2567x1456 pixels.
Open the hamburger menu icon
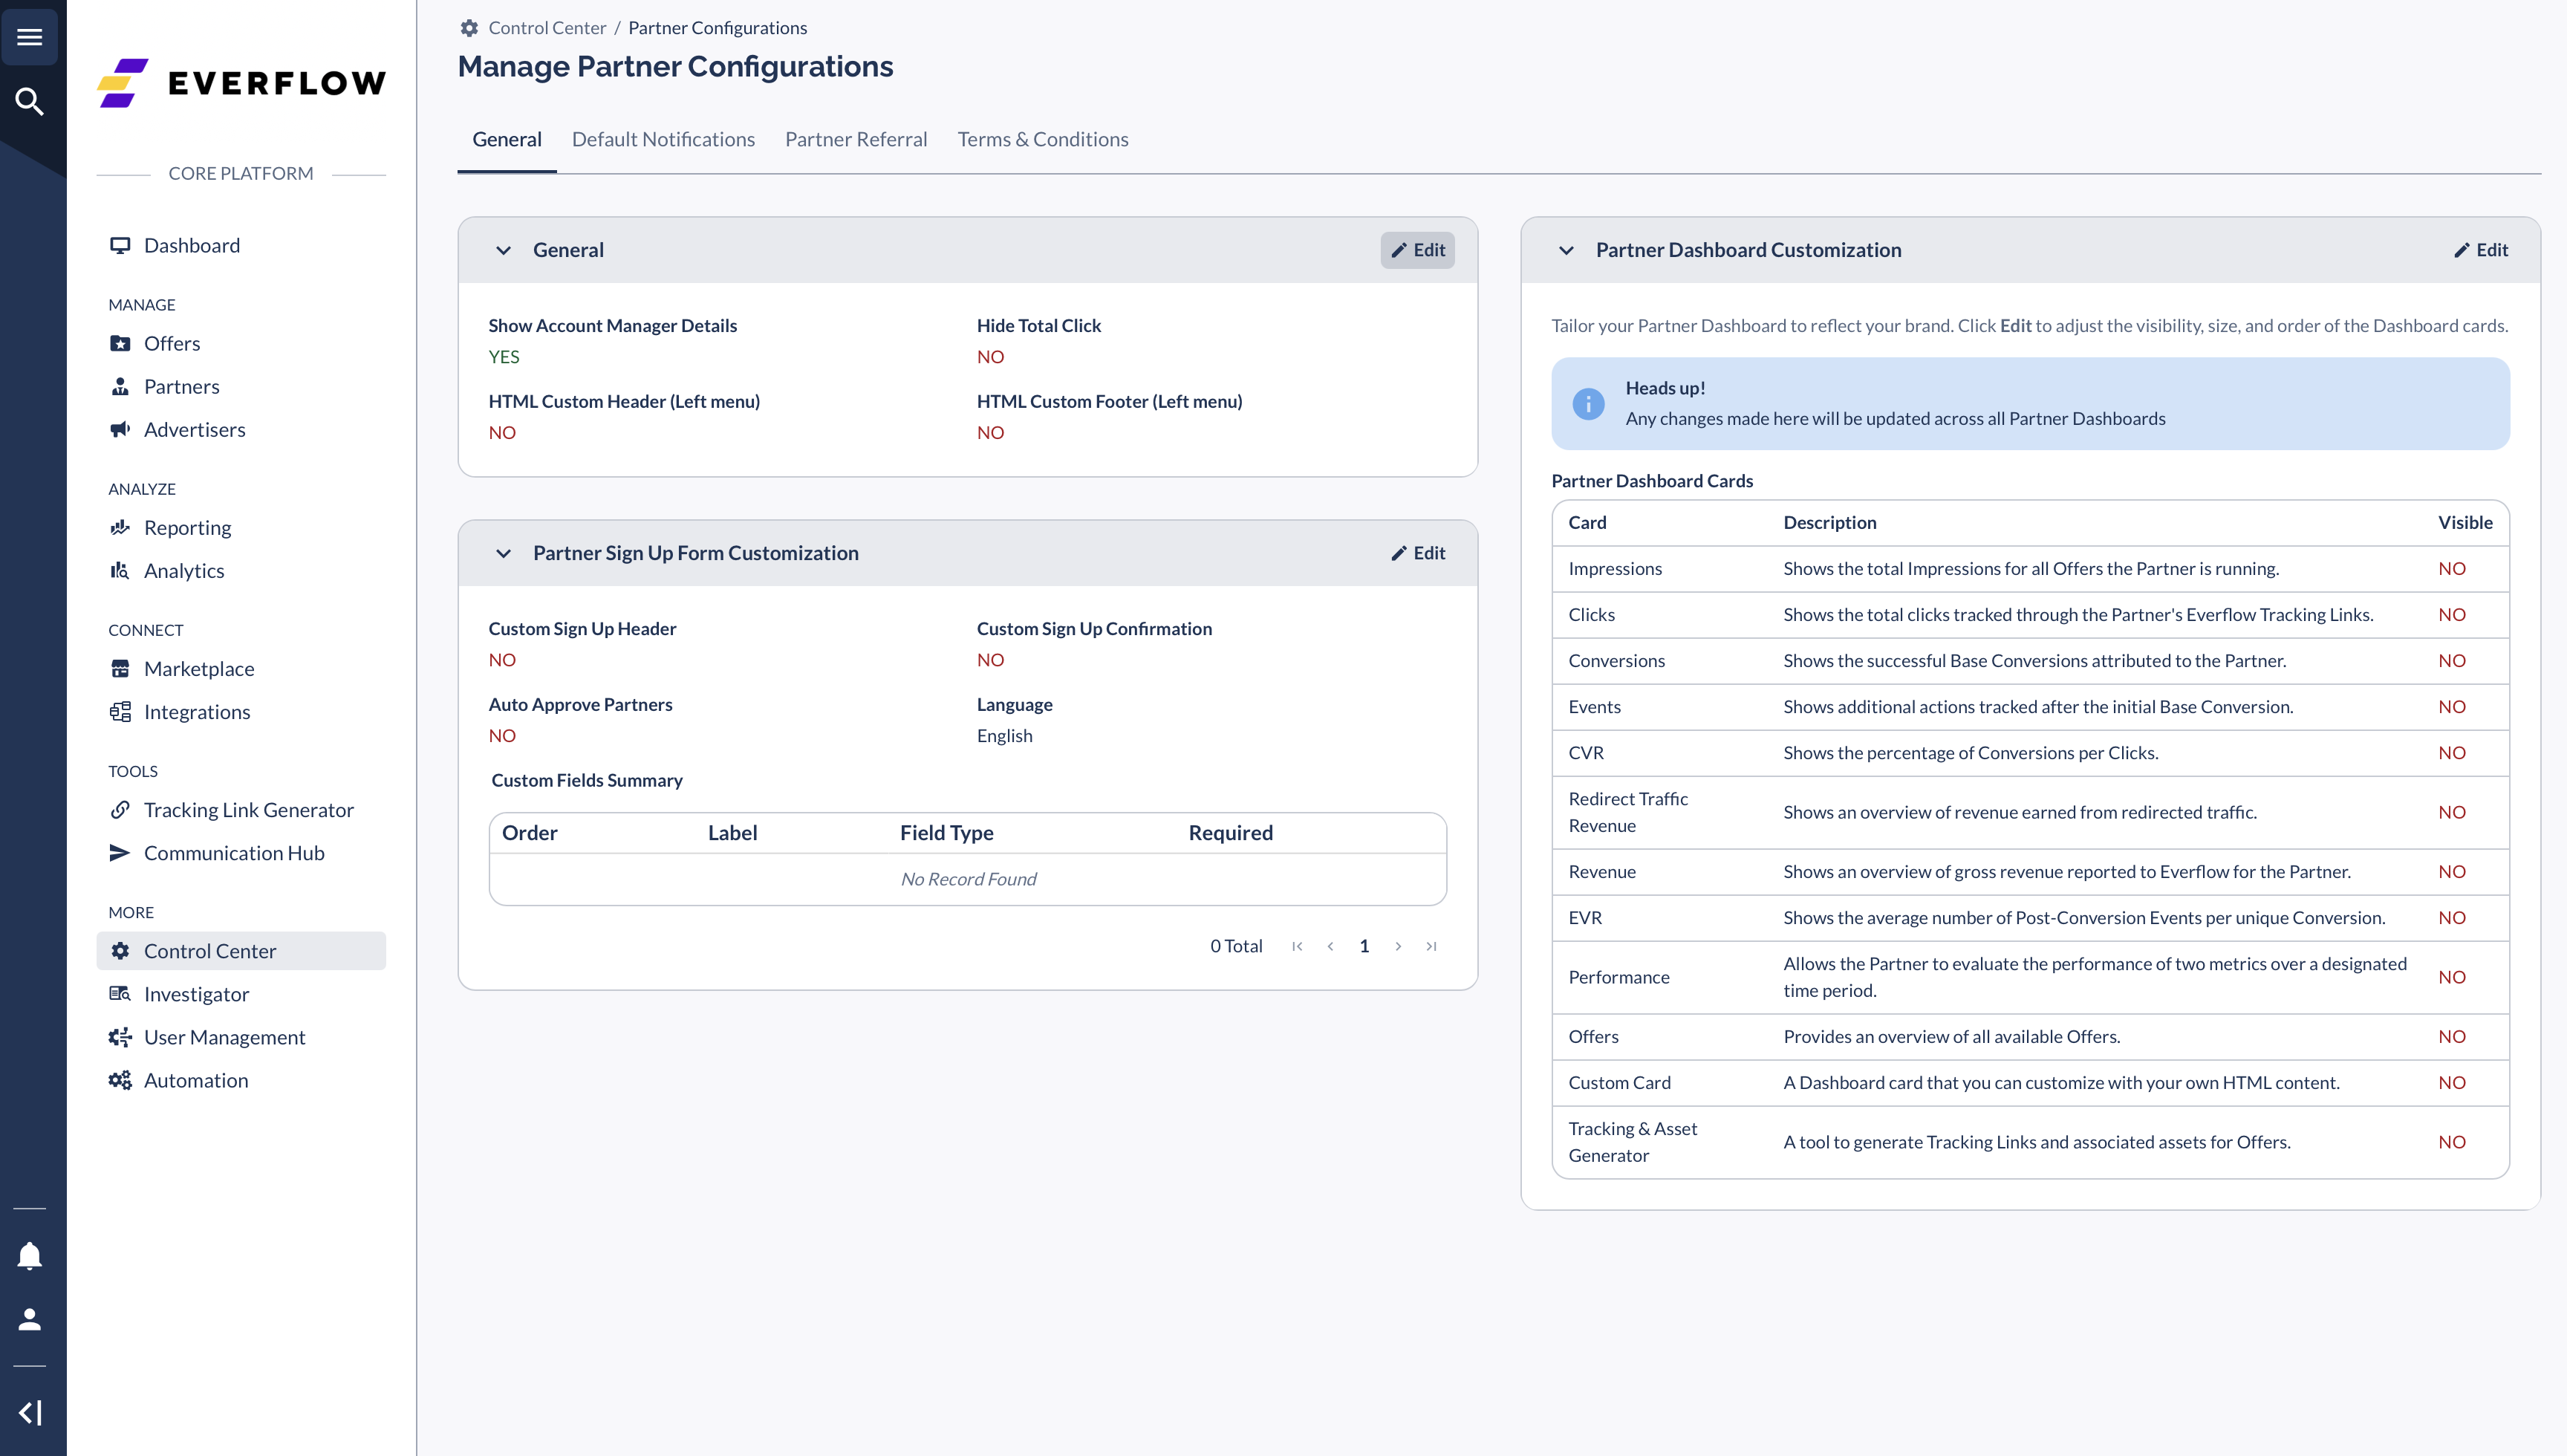pyautogui.click(x=30, y=37)
